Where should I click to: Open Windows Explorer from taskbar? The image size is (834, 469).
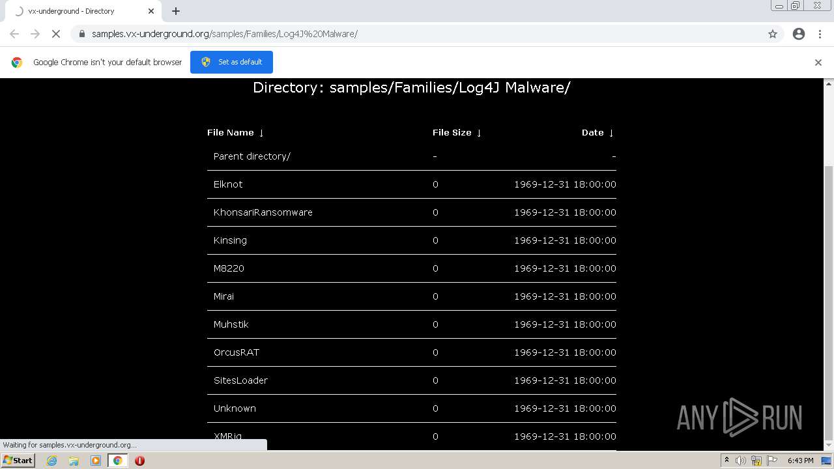(74, 461)
